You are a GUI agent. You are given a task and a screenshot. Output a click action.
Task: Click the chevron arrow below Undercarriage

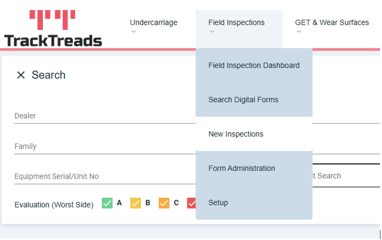click(133, 32)
